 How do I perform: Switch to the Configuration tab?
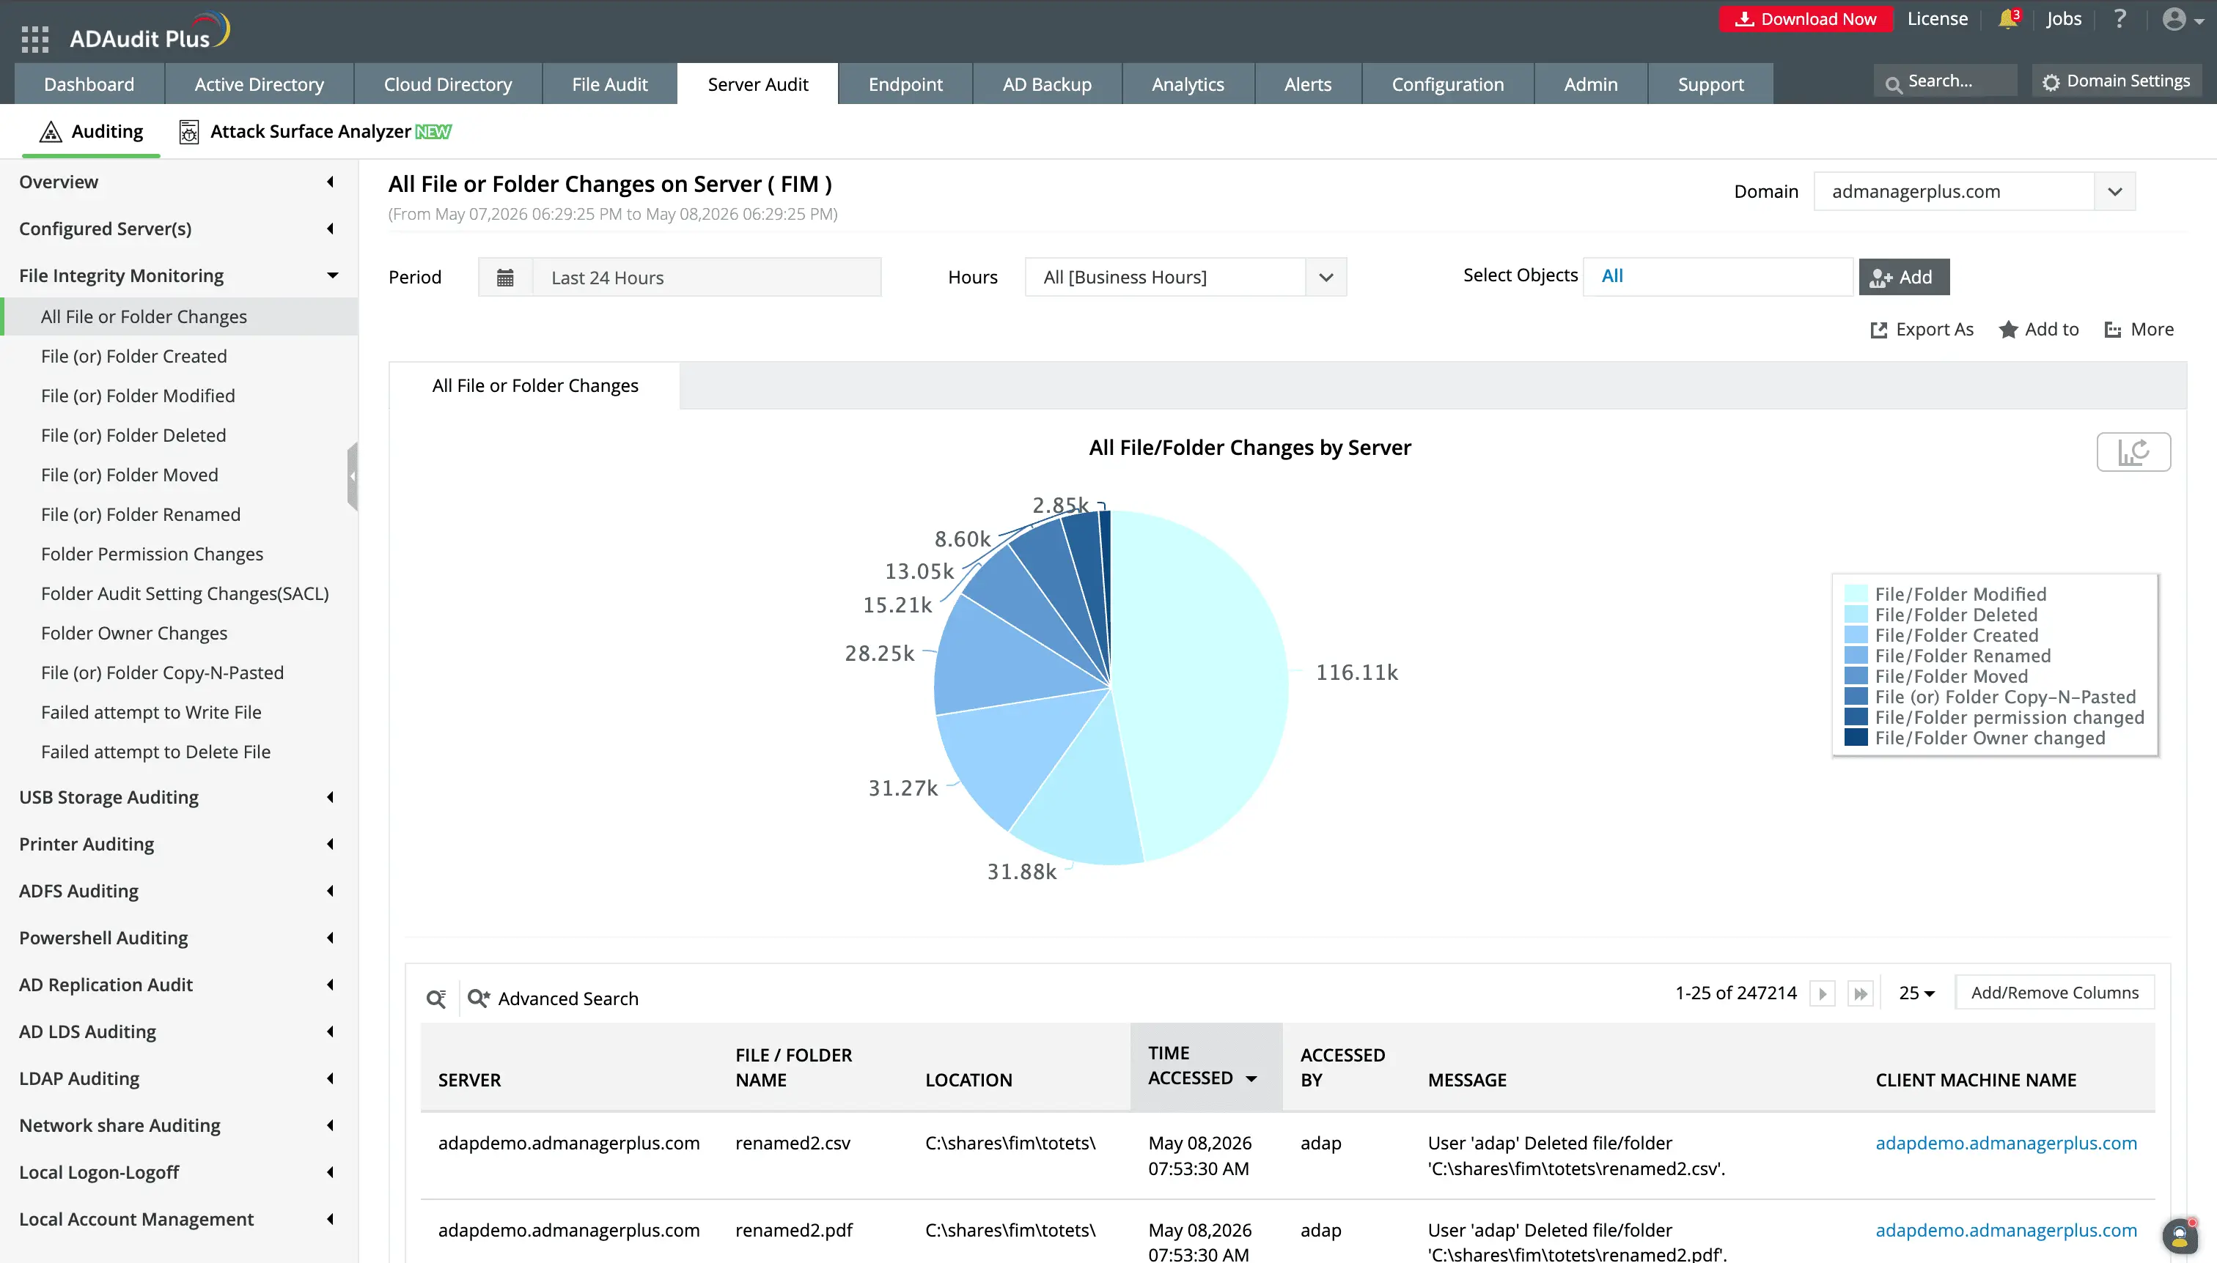tap(1447, 84)
